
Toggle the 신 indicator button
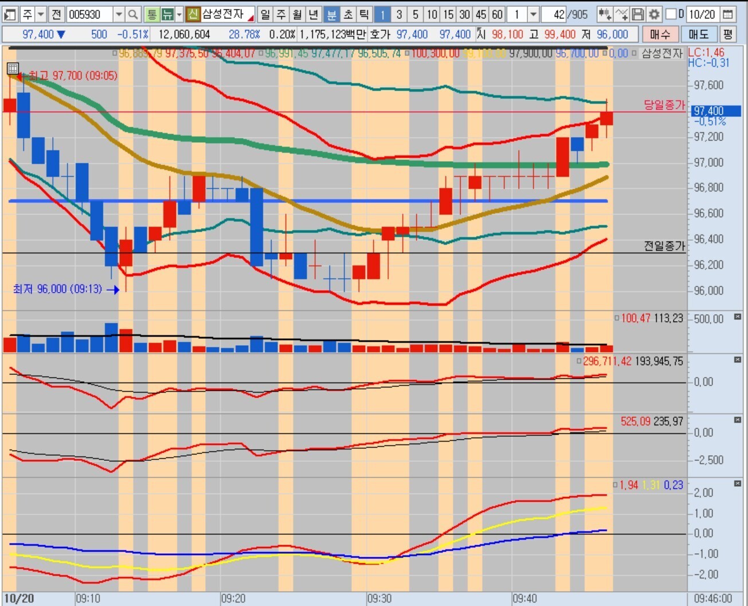tap(193, 14)
